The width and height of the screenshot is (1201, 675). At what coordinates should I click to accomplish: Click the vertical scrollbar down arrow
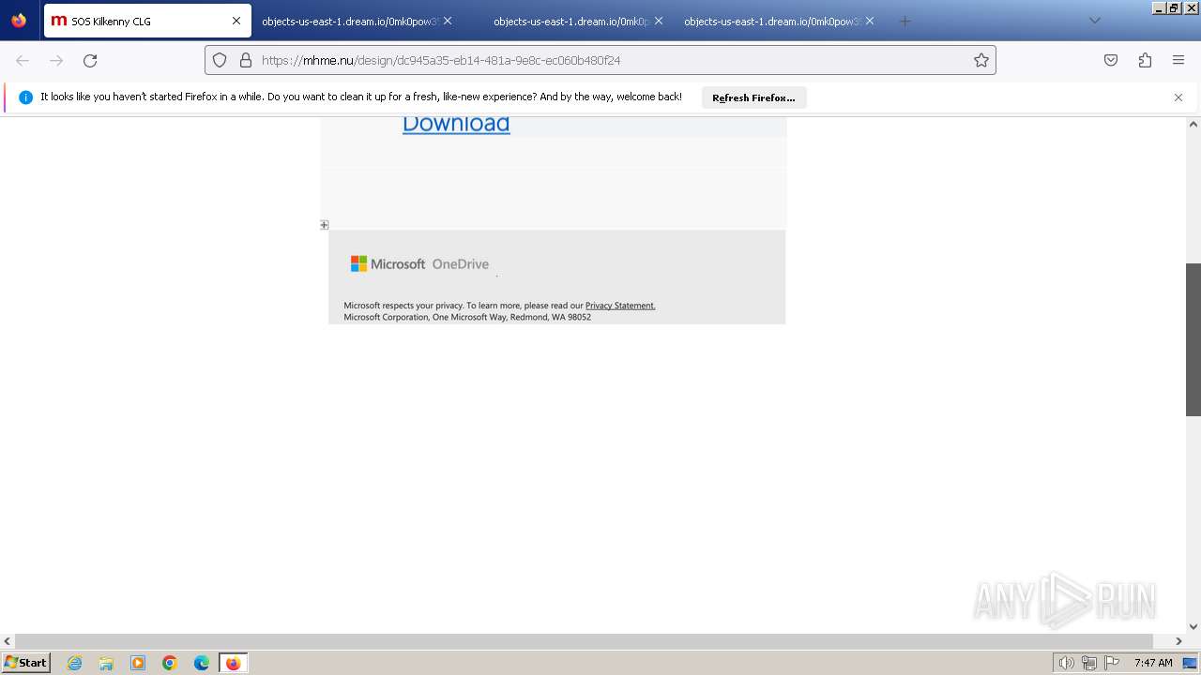coord(1193,627)
